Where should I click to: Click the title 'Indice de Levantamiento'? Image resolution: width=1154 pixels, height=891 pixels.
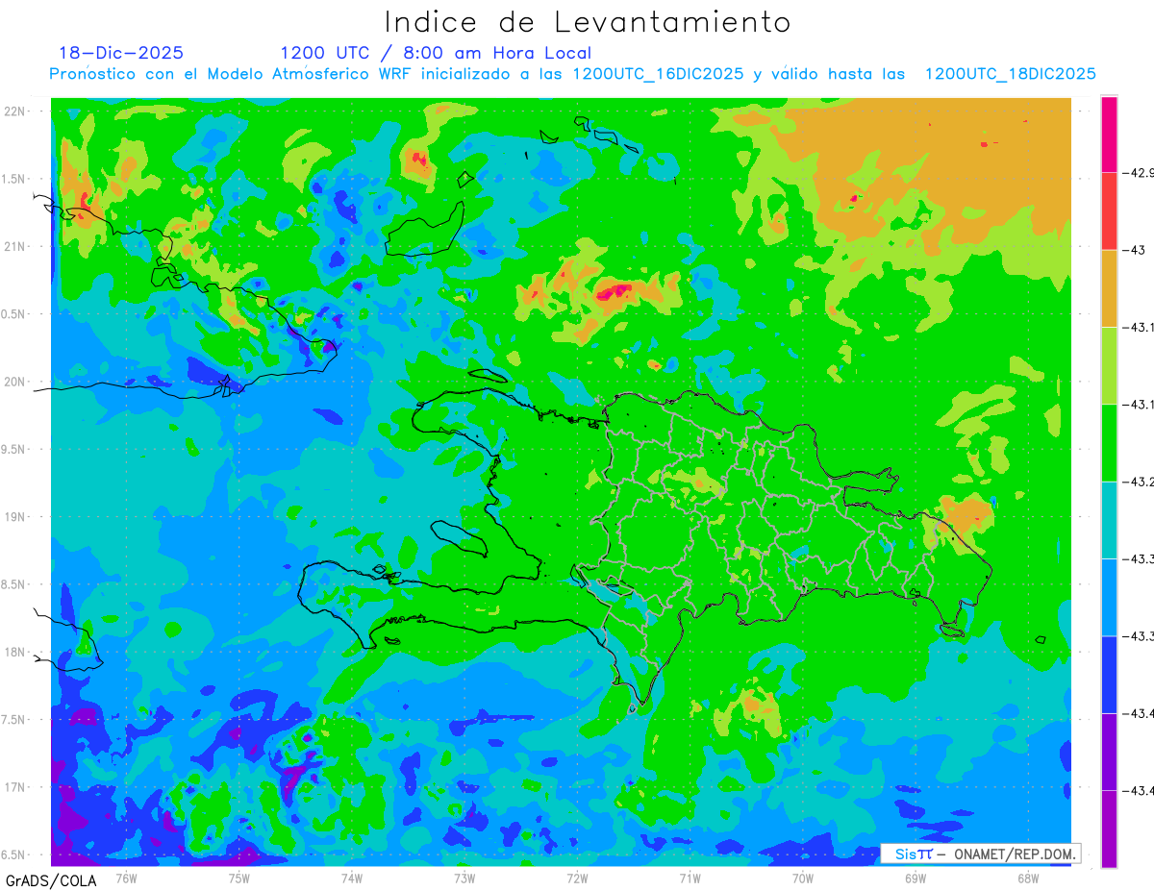[x=588, y=21]
